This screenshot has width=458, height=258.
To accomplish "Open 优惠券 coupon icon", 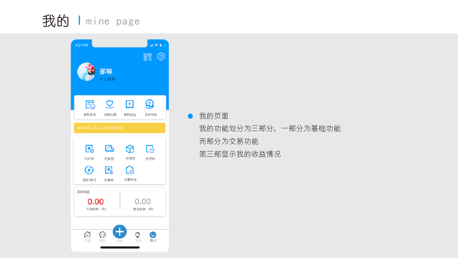I will click(x=109, y=170).
